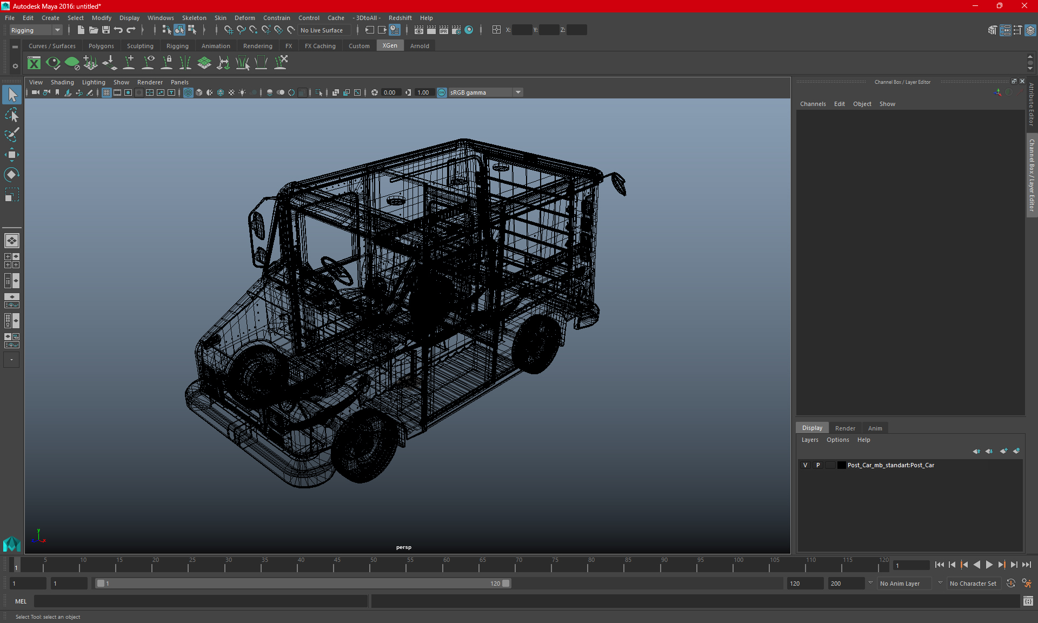Click the Redo arrow icon

[x=131, y=30]
